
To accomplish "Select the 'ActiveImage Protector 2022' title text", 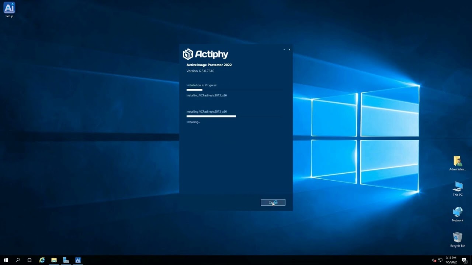I will pyautogui.click(x=209, y=65).
